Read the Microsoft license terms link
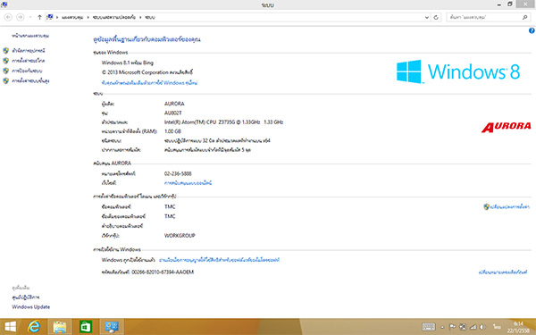Screen dimensions: 536x335 (x=219, y=260)
